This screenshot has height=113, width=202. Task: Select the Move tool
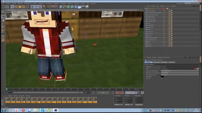click(16, 7)
